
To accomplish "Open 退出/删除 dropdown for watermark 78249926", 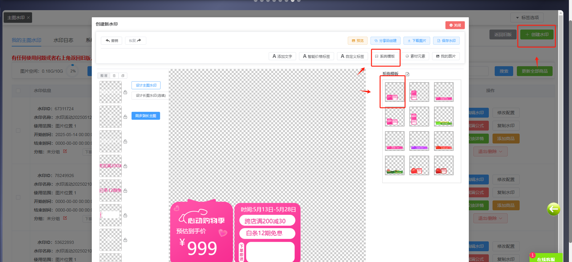I will click(490, 218).
